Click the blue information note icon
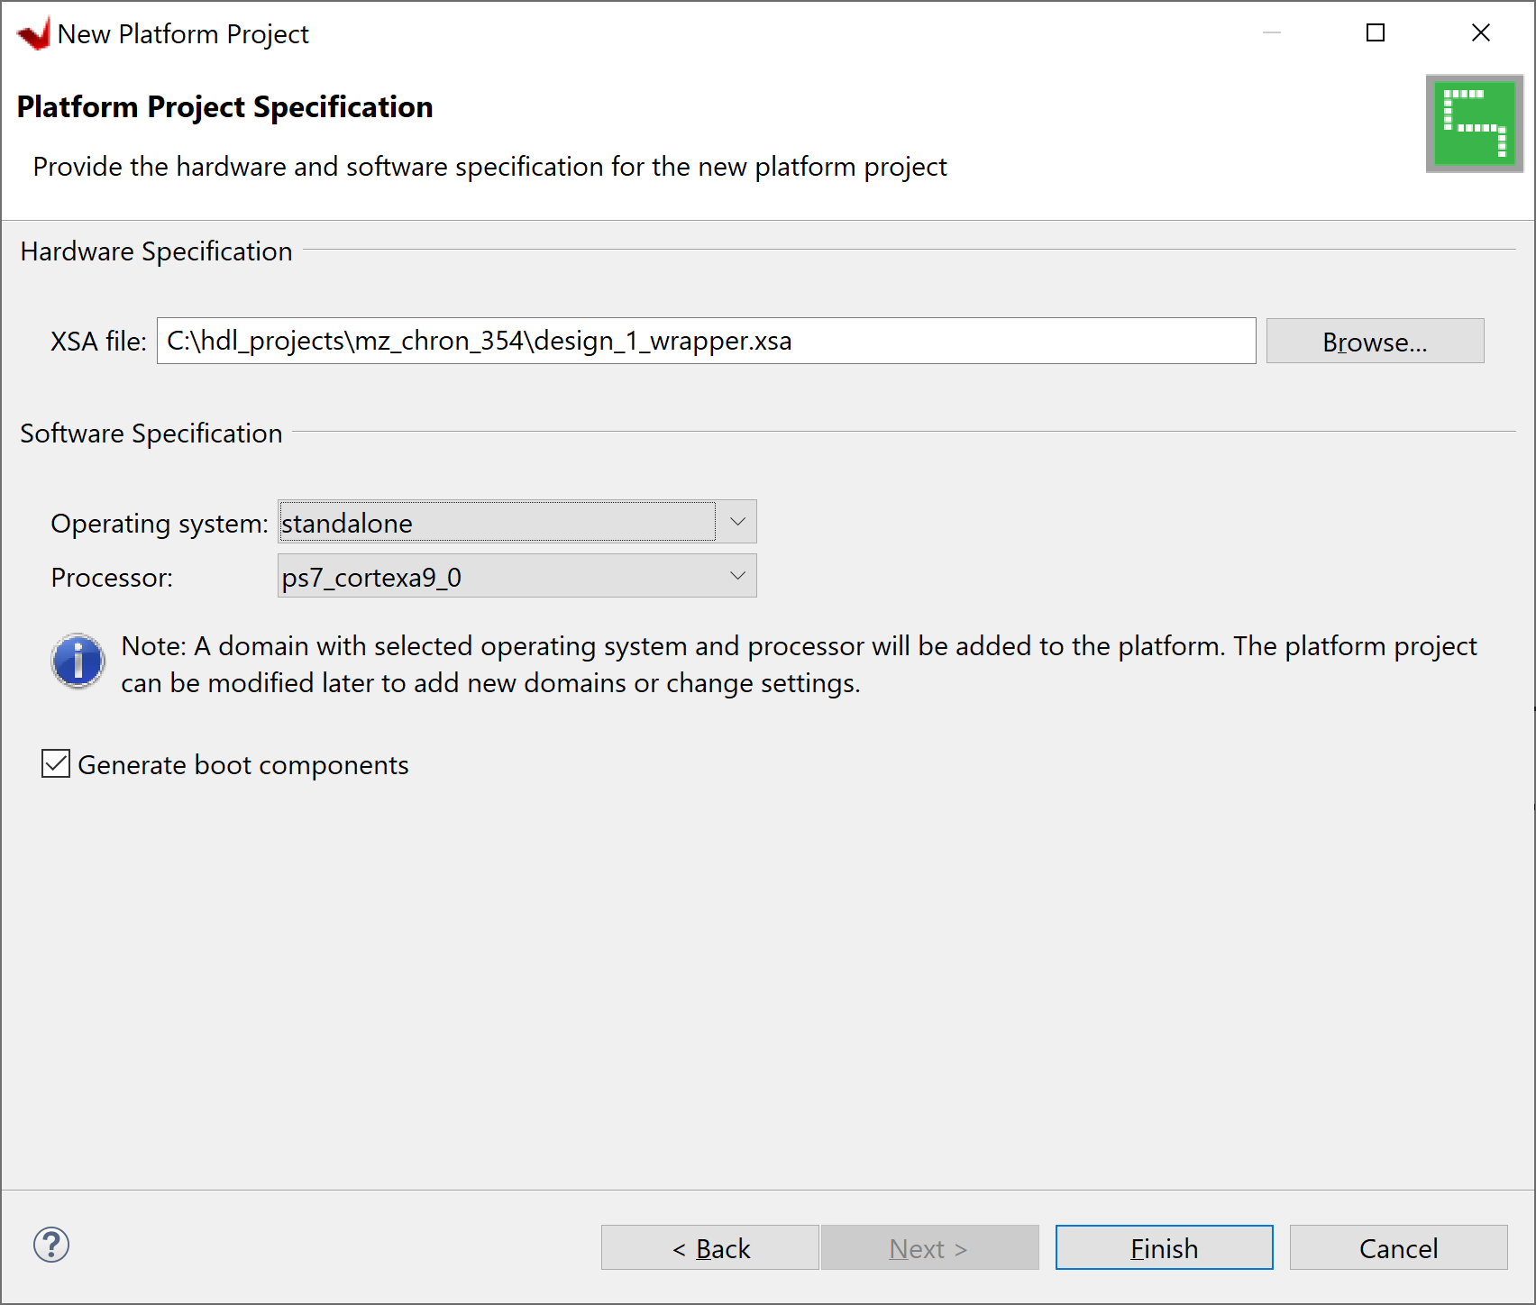The width and height of the screenshot is (1536, 1305). pos(78,661)
